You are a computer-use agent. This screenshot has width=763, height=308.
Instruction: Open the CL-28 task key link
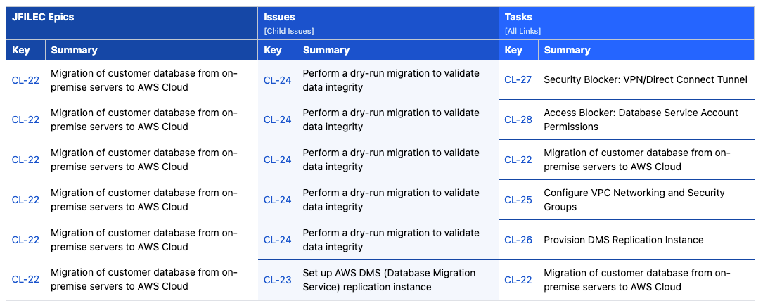(518, 120)
